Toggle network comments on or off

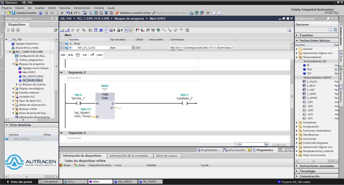[126, 30]
